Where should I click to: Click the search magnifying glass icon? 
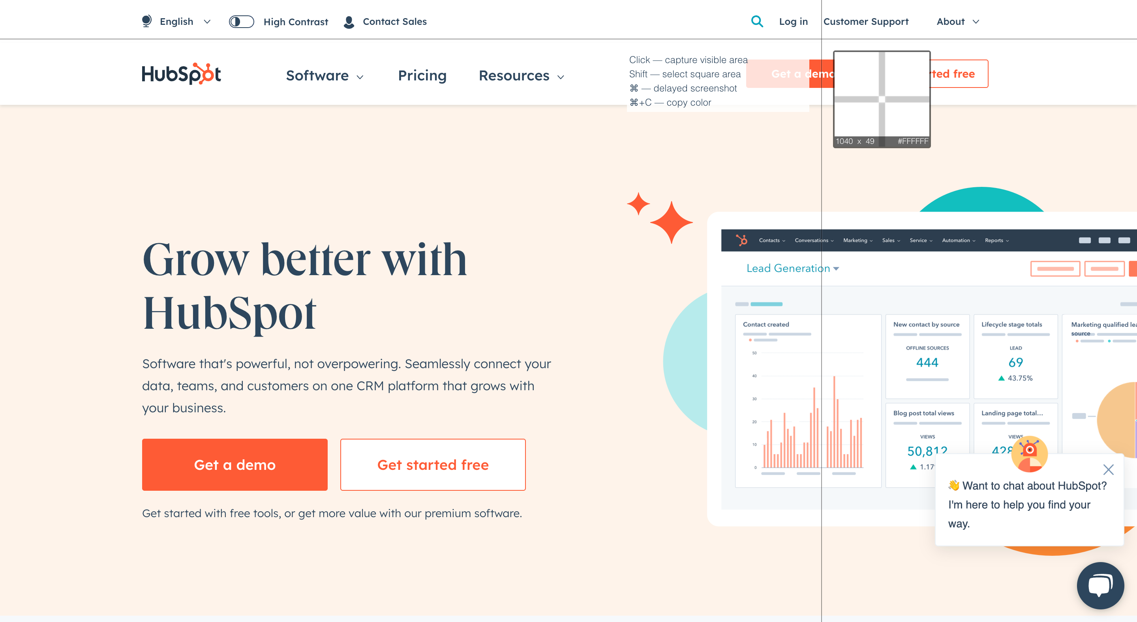pos(756,21)
